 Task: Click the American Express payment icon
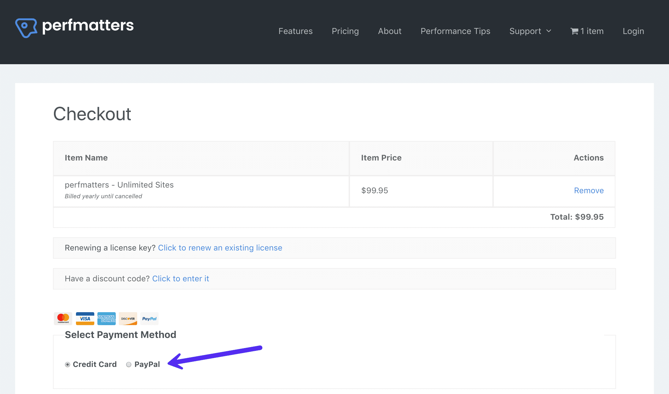pyautogui.click(x=106, y=318)
